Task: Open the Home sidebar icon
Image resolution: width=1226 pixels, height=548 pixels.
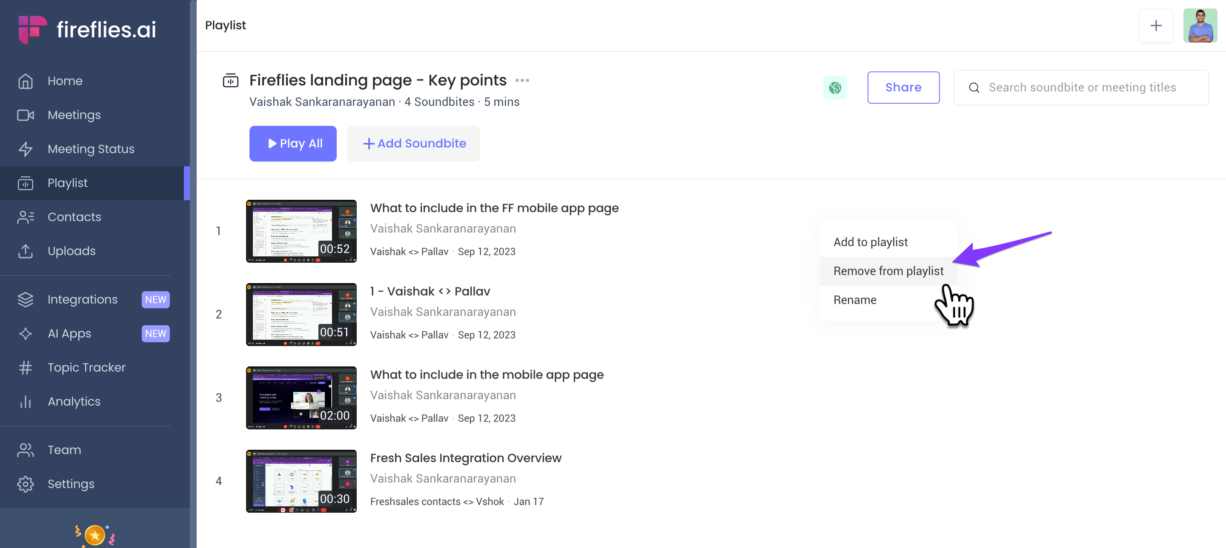Action: coord(25,81)
